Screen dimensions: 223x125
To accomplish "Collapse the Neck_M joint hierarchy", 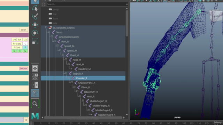I will click(66, 59).
